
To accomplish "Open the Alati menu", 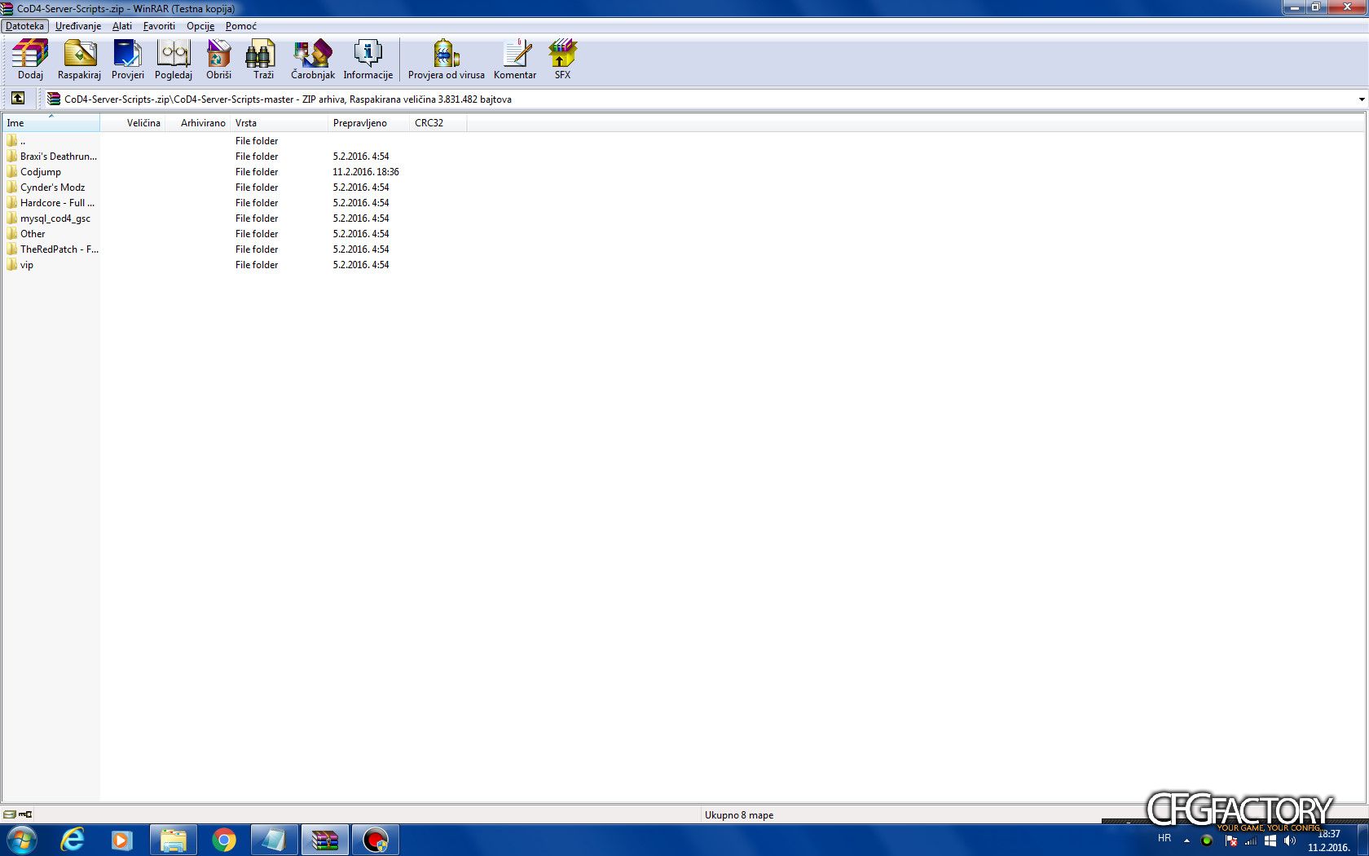I will [x=122, y=26].
